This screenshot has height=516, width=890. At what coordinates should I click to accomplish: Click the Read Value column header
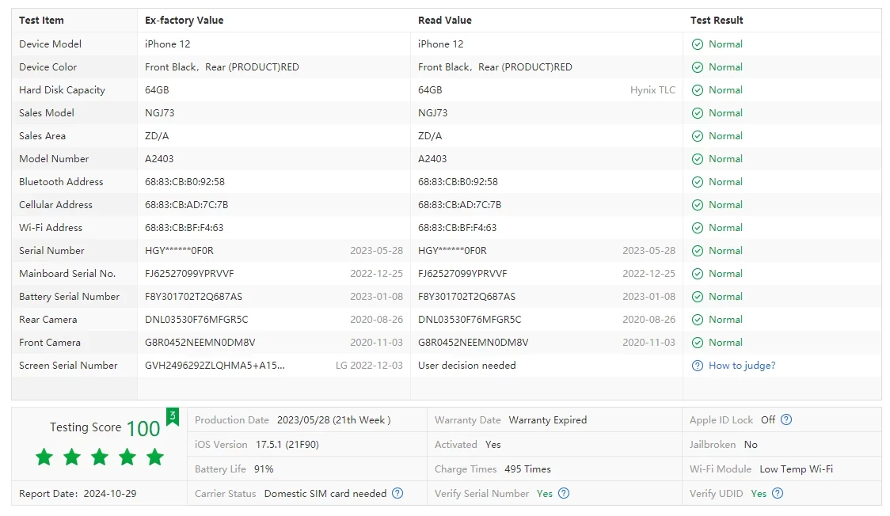pyautogui.click(x=445, y=21)
